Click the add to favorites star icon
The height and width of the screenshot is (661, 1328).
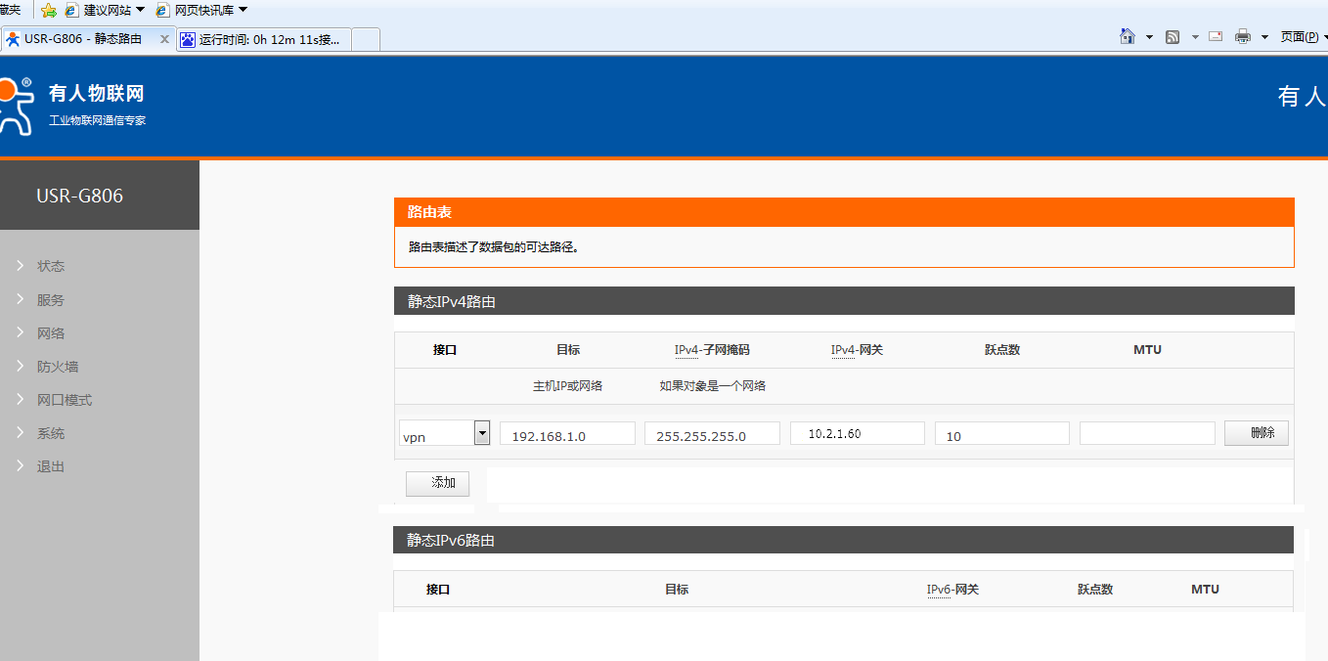pyautogui.click(x=48, y=10)
